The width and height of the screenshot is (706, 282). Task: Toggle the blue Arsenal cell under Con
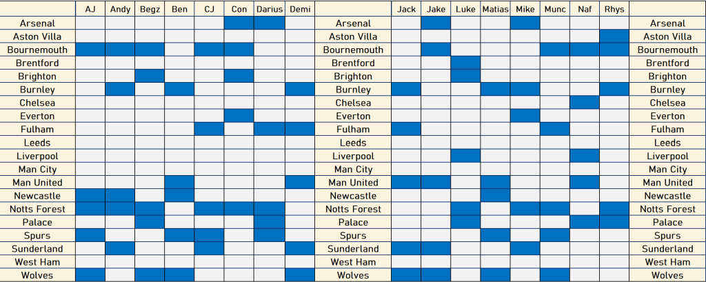[239, 23]
